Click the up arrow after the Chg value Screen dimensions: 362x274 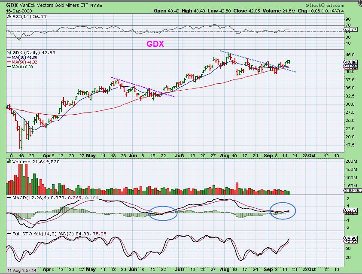point(342,11)
